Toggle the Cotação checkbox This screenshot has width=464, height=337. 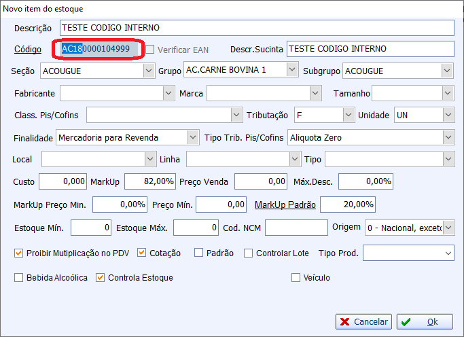point(142,253)
